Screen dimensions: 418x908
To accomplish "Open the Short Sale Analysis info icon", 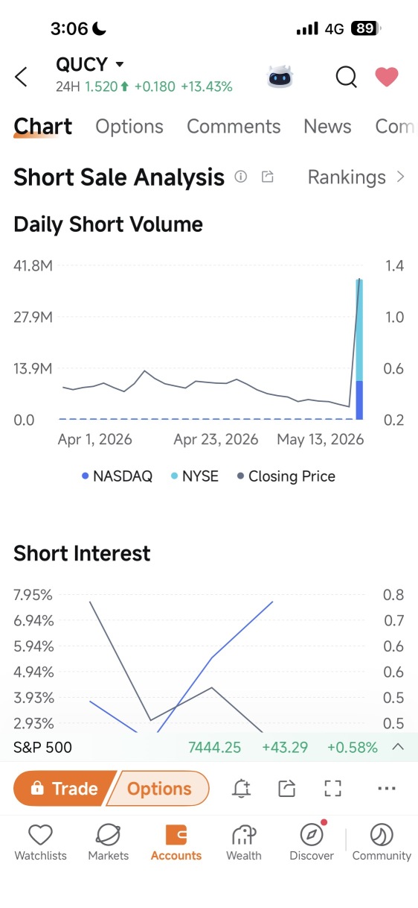I will [x=240, y=177].
